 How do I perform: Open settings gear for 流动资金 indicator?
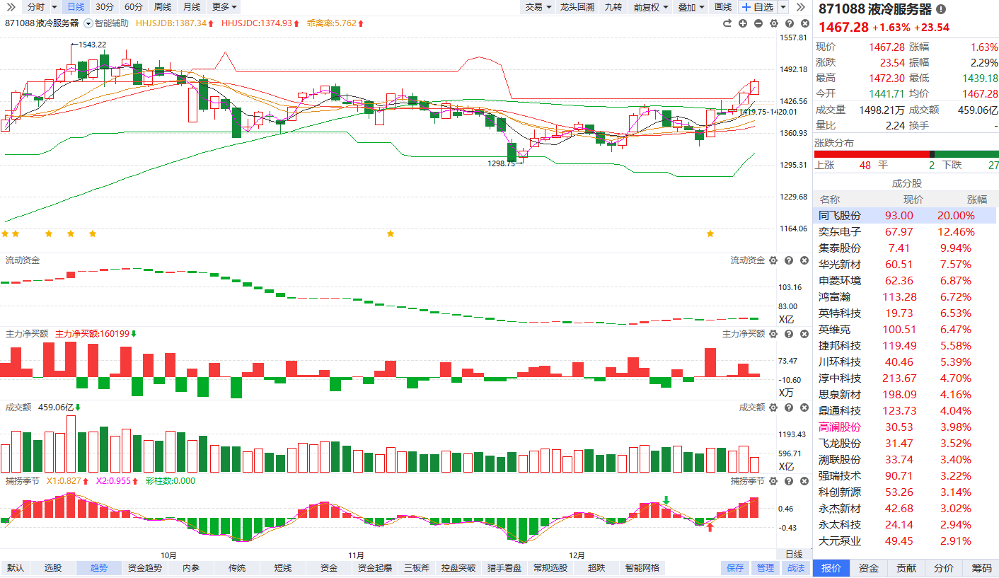point(773,260)
